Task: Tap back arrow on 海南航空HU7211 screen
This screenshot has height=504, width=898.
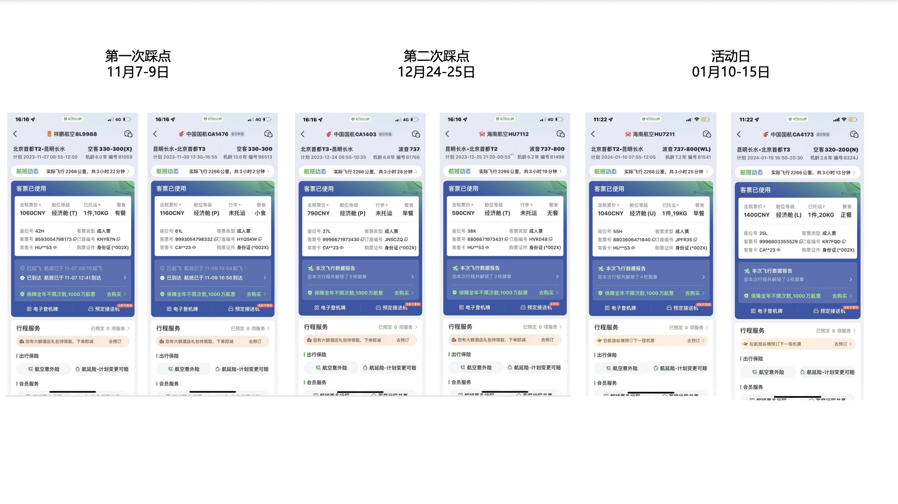Action: coord(593,134)
